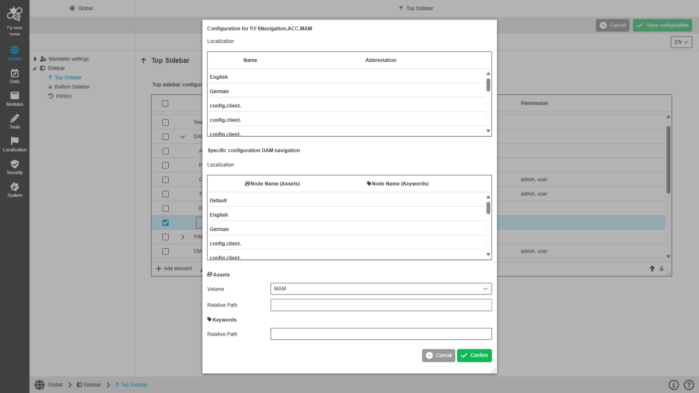Toggle the select-all header checkbox

pyautogui.click(x=165, y=103)
